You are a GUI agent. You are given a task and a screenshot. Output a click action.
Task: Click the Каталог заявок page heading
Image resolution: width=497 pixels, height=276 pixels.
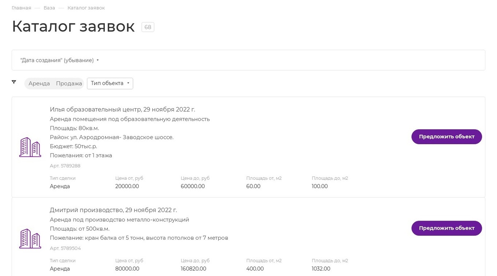click(x=73, y=26)
